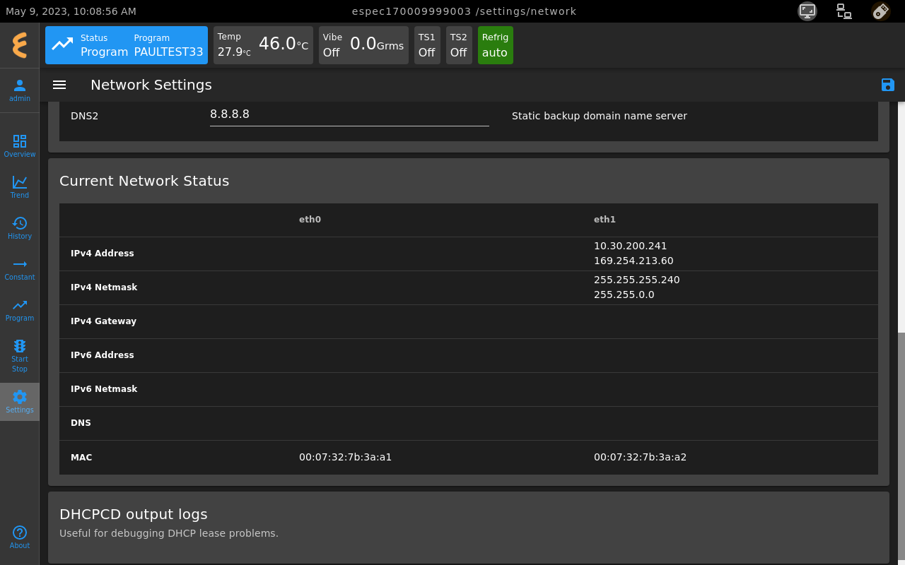
Task: Open the Refrig auto tile
Action: pyautogui.click(x=496, y=45)
